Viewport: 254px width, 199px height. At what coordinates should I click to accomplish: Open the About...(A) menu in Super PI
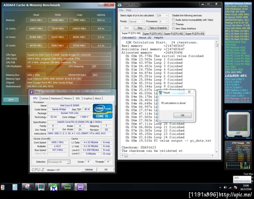(145, 38)
